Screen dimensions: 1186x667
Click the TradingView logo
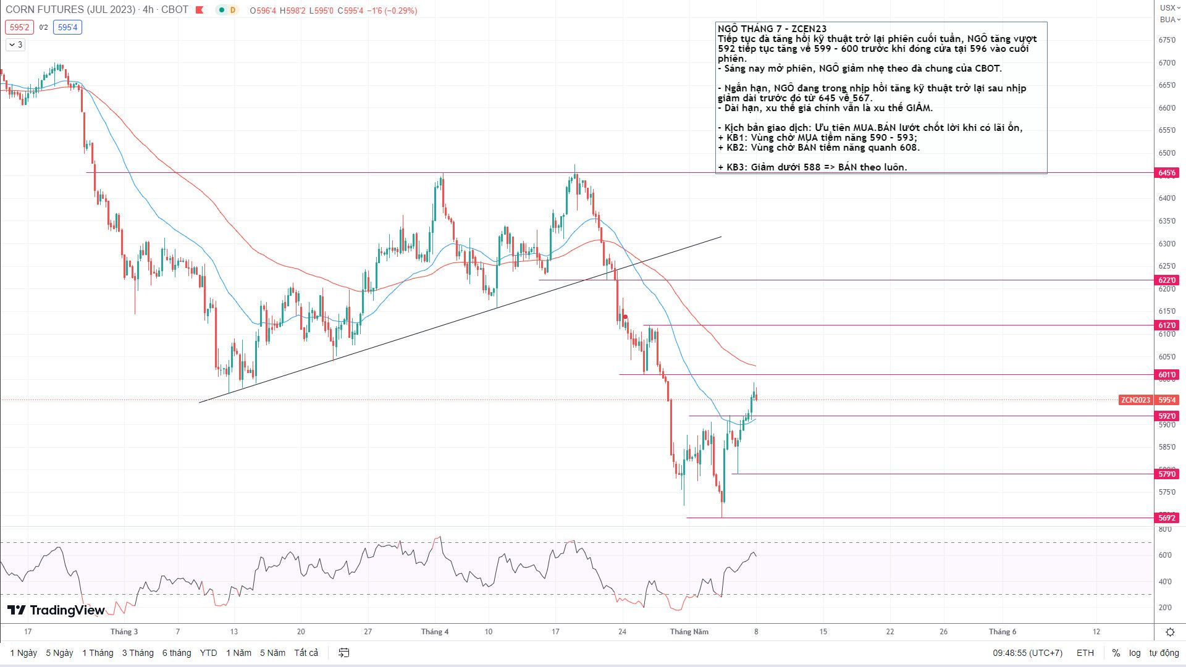click(56, 610)
